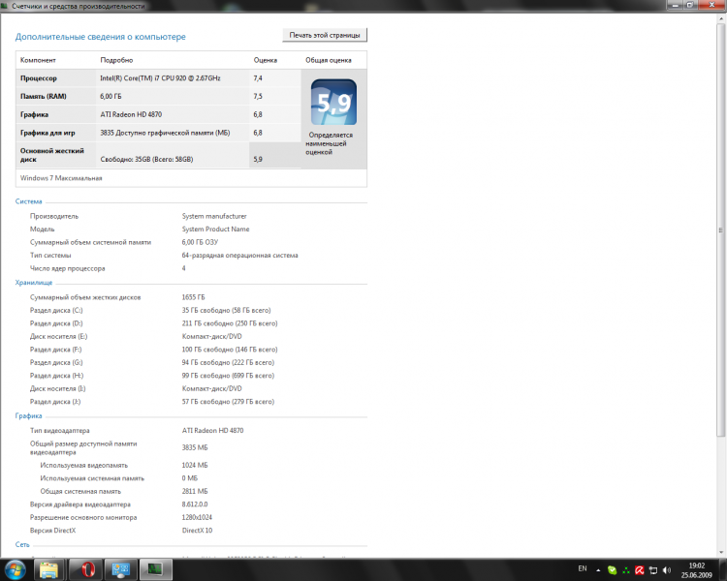This screenshot has height=581, width=727.
Task: Click 'ATI Radeon HD 4870' in the Графика row
Action: 131,114
